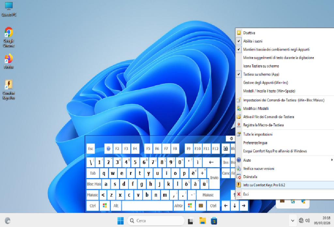
Task: Choose Modifica i Modelli
Action: click(x=285, y=108)
